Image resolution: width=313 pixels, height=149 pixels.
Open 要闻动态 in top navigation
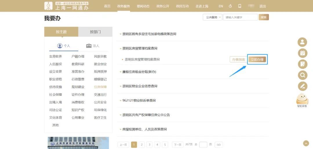(143, 6)
